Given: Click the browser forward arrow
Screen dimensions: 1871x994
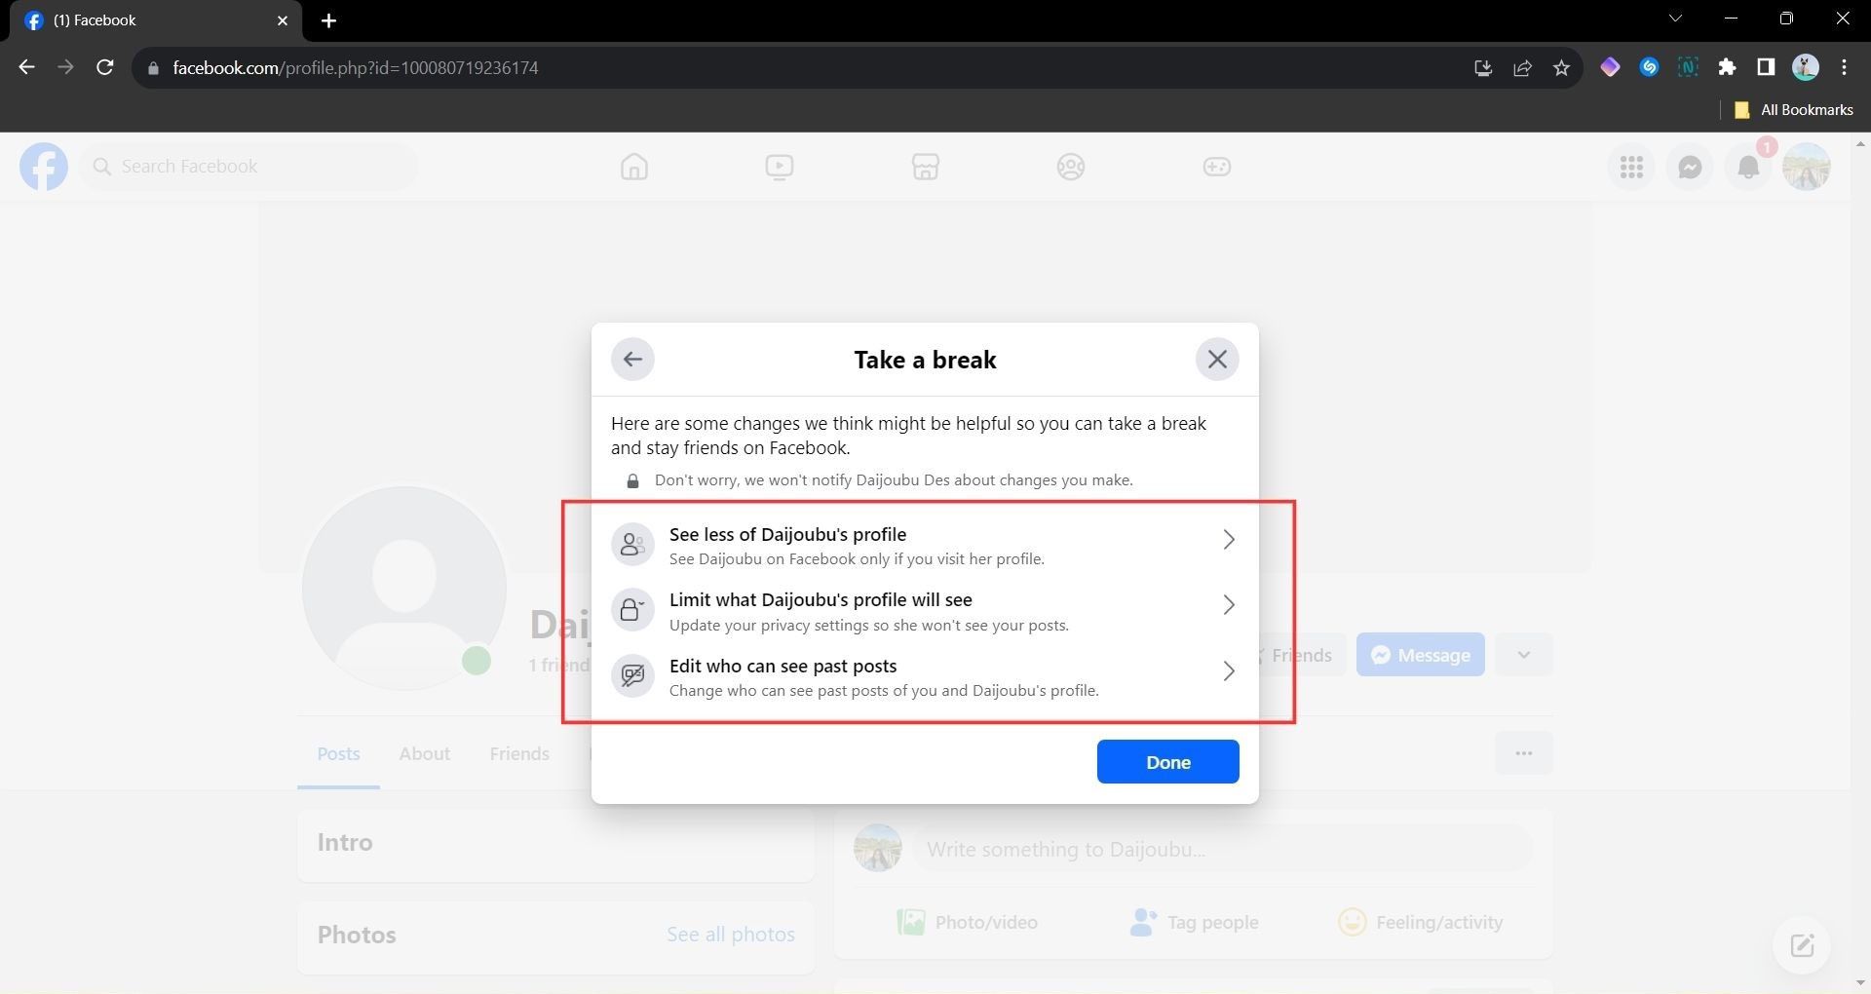Looking at the screenshot, I should (x=65, y=67).
